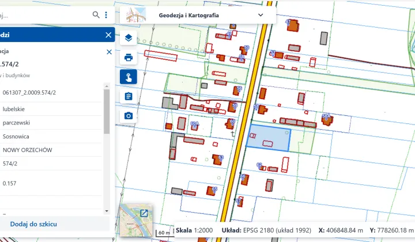
Task: Open the map layers tool
Action: point(129,38)
